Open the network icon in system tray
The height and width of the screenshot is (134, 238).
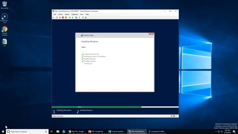[x=219, y=131]
